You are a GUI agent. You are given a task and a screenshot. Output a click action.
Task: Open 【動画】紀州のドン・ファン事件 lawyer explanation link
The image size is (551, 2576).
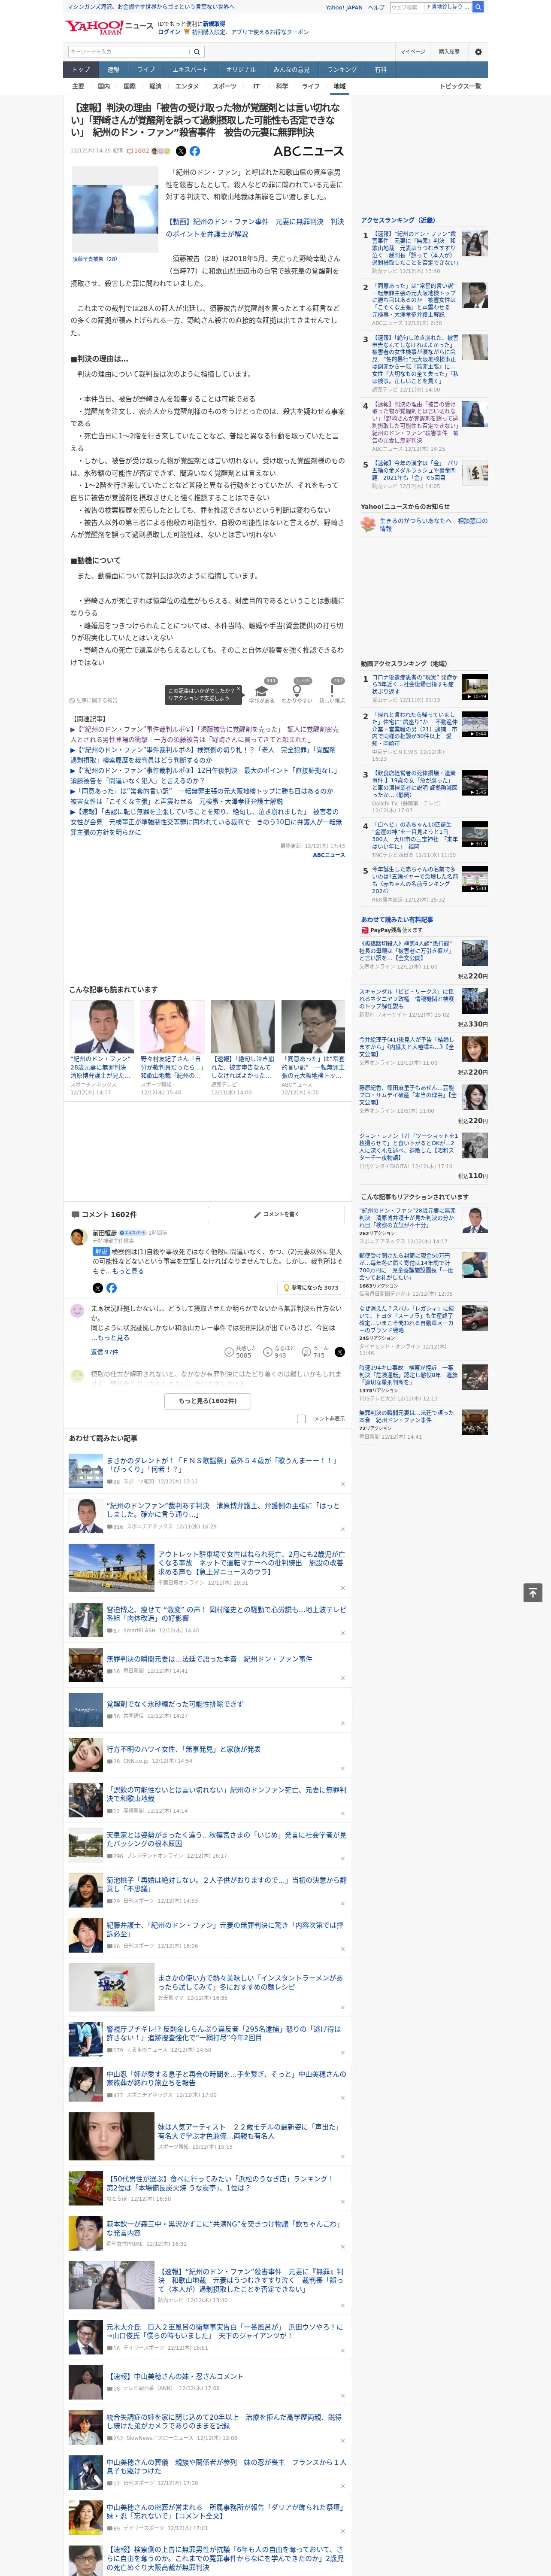coord(255,228)
